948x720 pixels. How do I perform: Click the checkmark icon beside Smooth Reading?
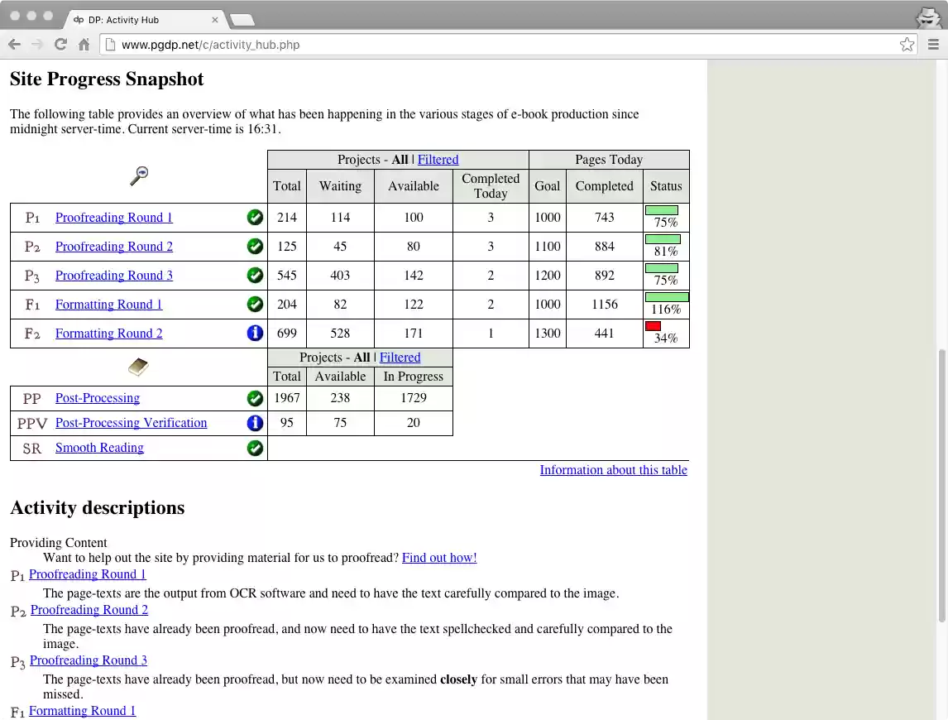coord(255,447)
